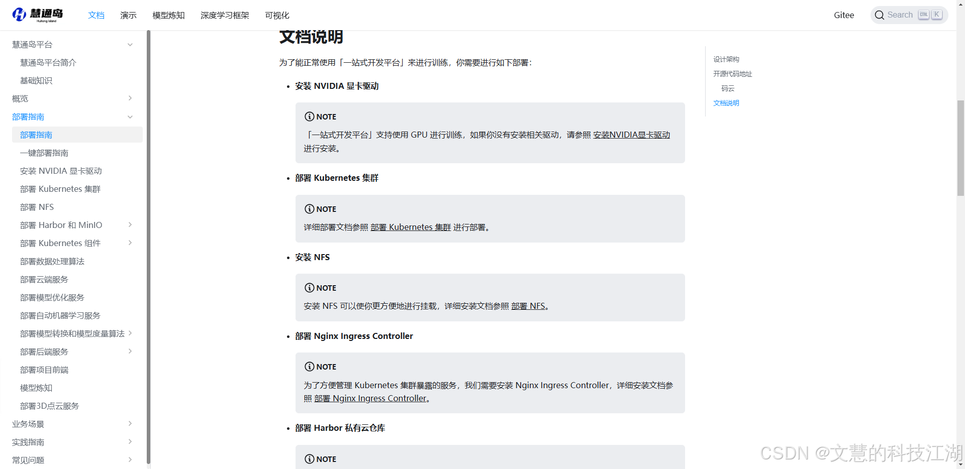Jump to 开源代码地址 in page outline
Screen dimensions: 965x469
click(x=732, y=74)
